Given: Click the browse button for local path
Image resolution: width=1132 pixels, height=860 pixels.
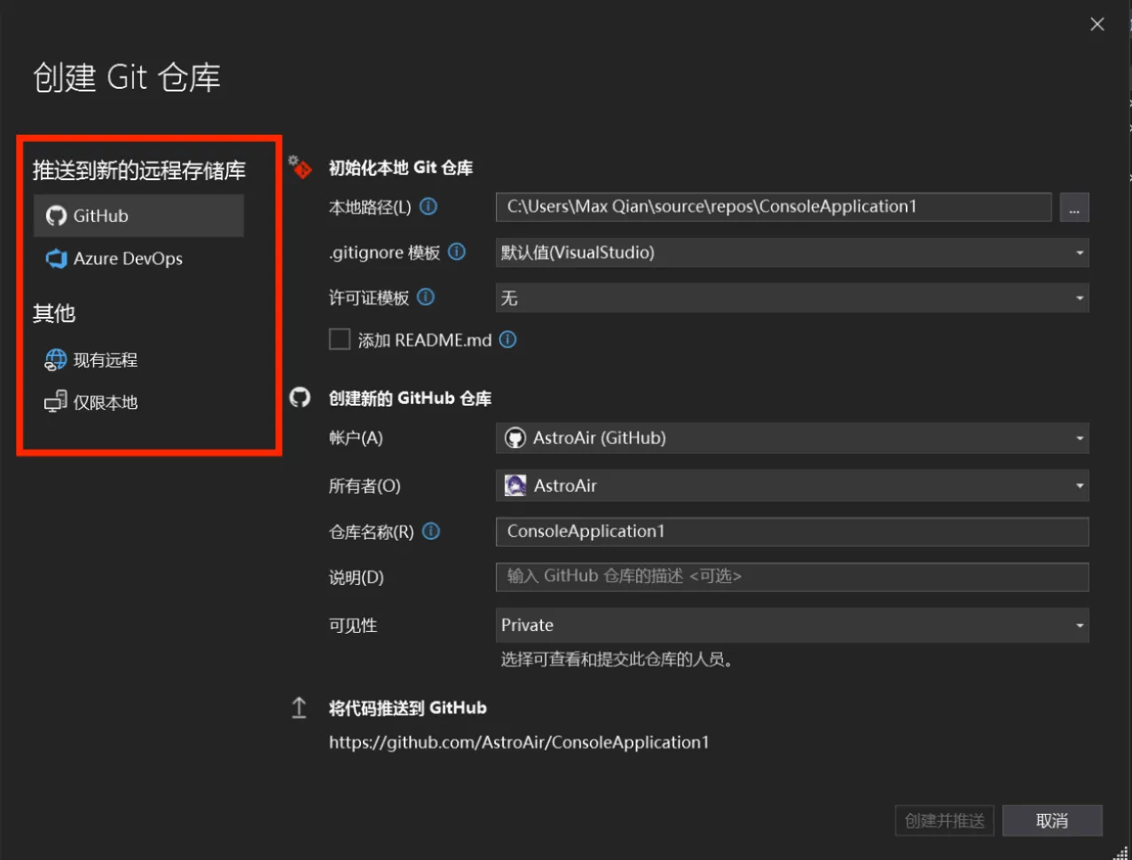Looking at the screenshot, I should click(x=1074, y=208).
